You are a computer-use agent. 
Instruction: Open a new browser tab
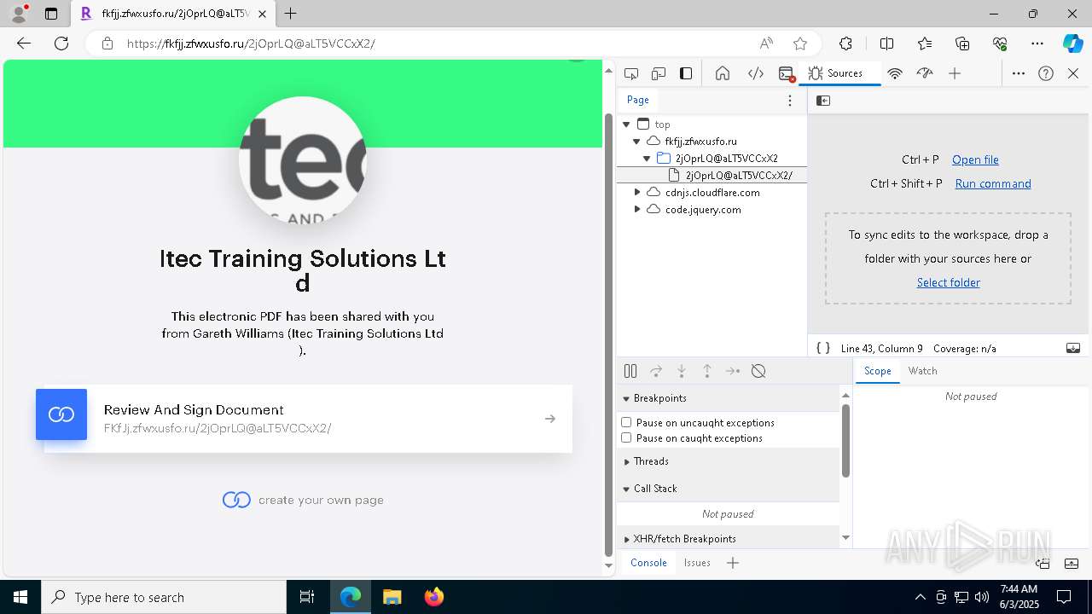tap(291, 14)
